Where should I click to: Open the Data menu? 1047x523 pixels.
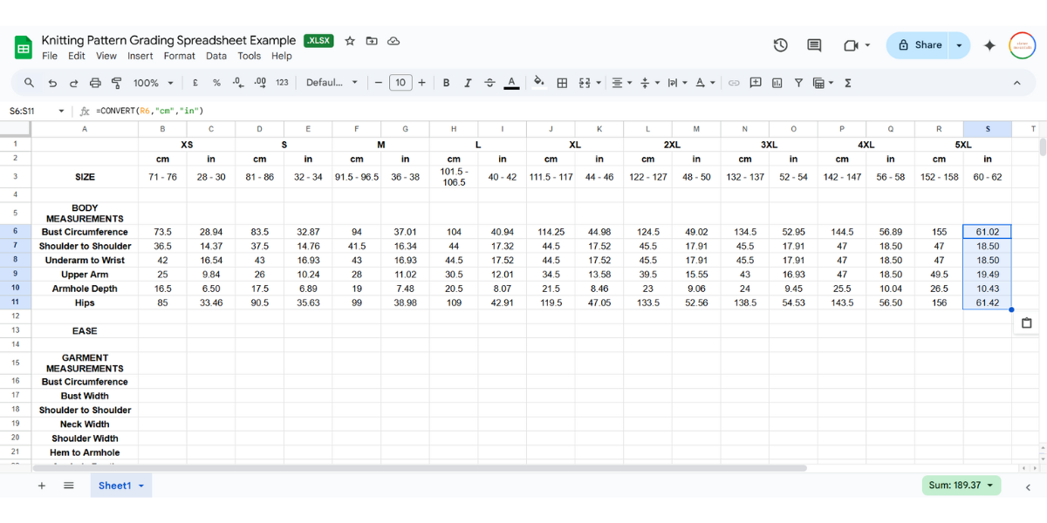click(216, 56)
